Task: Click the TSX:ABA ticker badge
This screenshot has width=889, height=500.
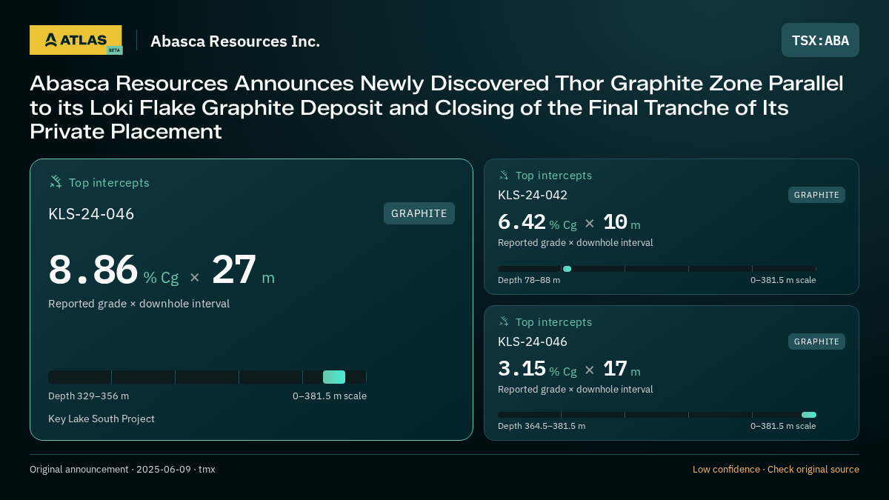Action: click(x=820, y=40)
